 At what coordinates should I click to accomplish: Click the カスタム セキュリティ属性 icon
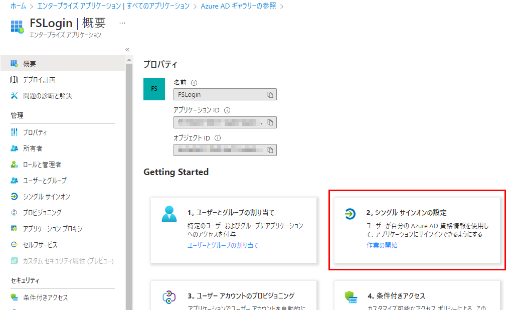click(14, 260)
